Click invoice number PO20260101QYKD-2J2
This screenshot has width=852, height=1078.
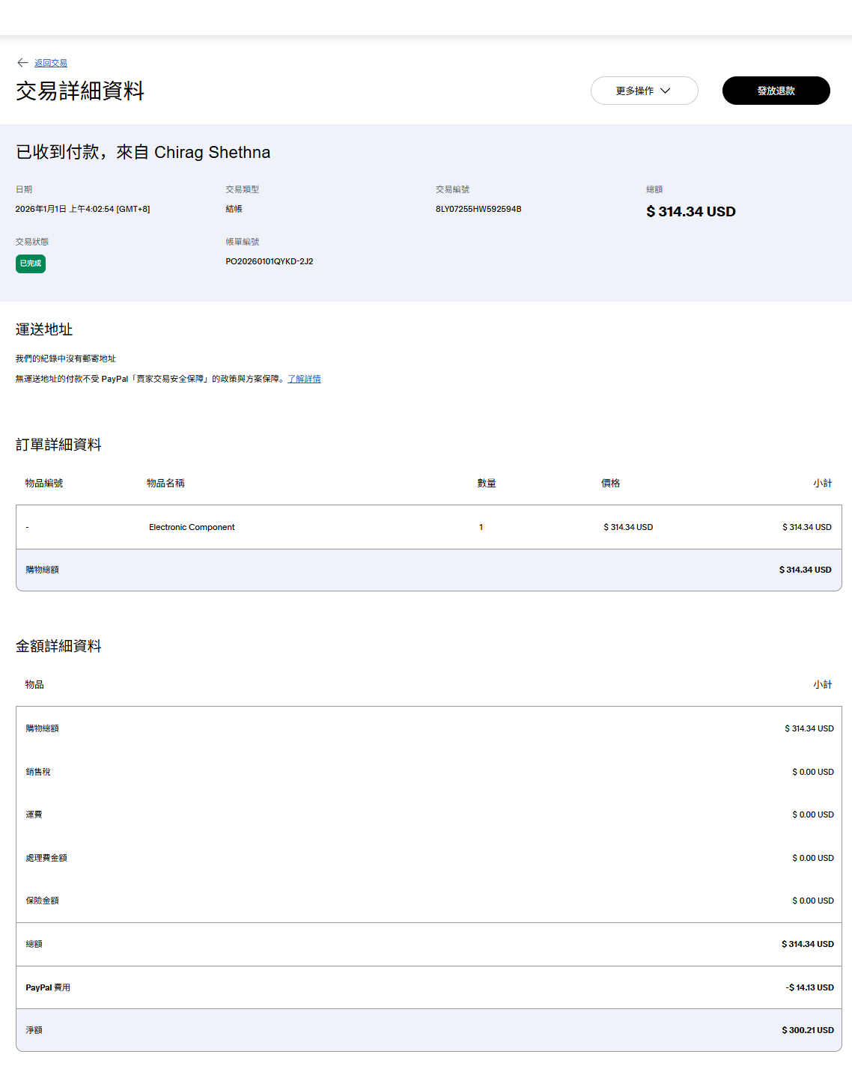click(x=270, y=262)
